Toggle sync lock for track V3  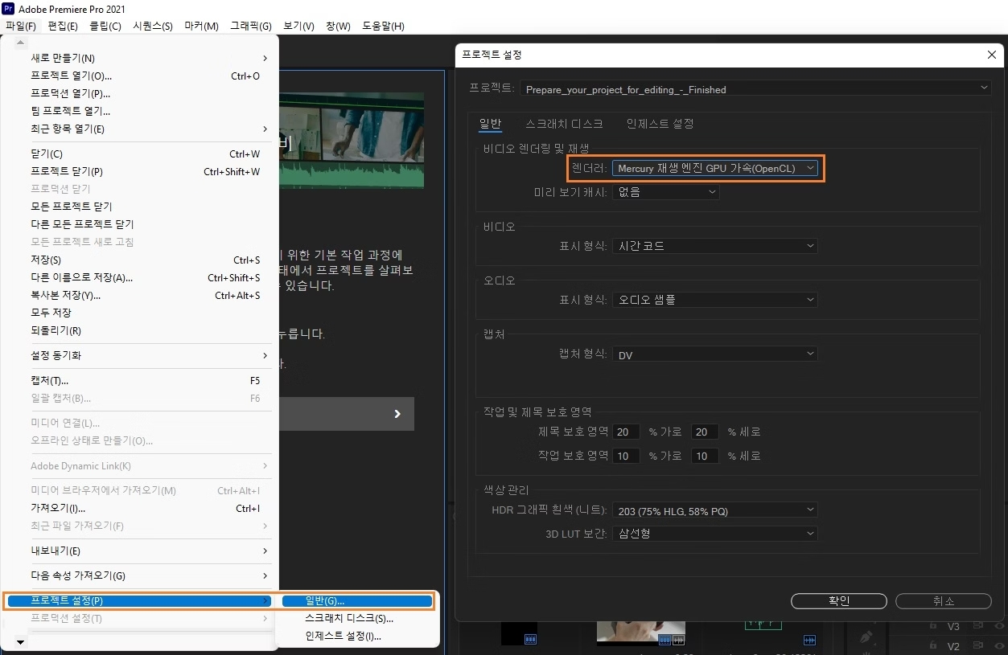978,625
